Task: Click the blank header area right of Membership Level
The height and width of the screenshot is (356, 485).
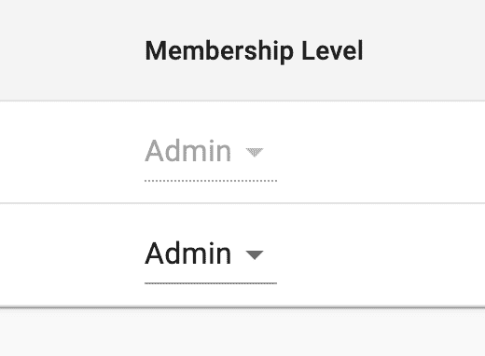Action: (426, 50)
